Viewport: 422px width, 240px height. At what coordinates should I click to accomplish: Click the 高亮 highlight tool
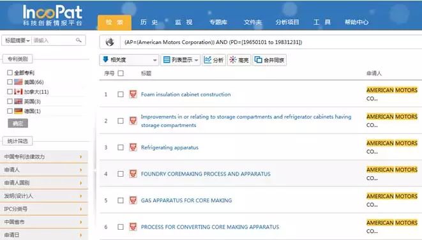tap(239, 60)
